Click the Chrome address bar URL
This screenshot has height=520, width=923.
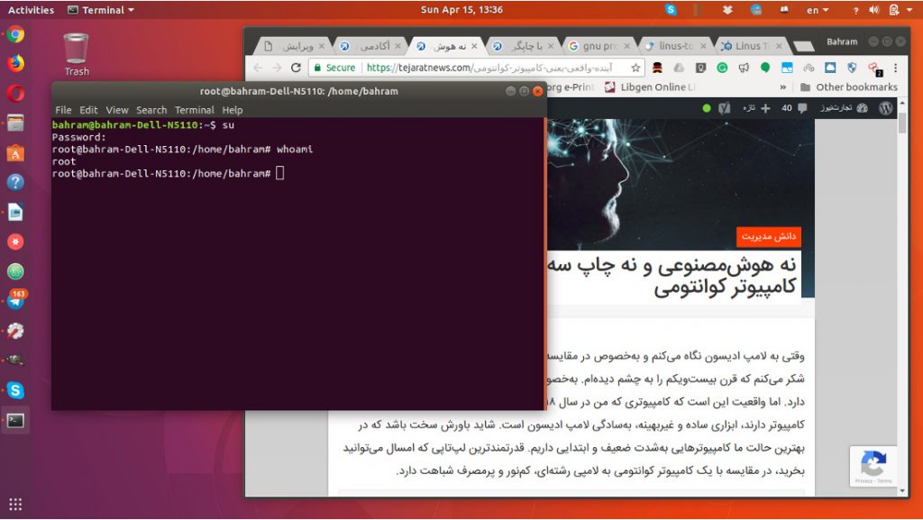pyautogui.click(x=489, y=68)
